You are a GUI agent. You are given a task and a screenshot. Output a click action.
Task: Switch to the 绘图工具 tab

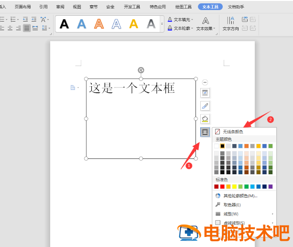[184, 7]
